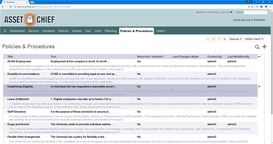Open the Lists tab
The image size is (273, 144).
[x=98, y=31]
